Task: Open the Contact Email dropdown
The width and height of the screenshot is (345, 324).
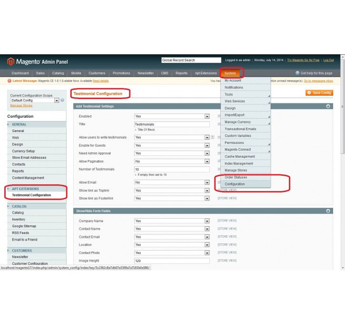Action: pyautogui.click(x=172, y=237)
